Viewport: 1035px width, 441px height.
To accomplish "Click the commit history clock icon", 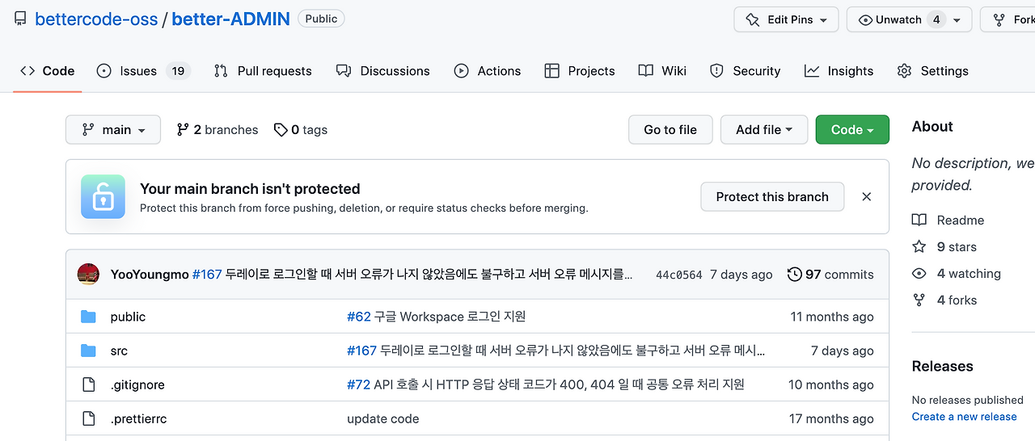I will (795, 275).
